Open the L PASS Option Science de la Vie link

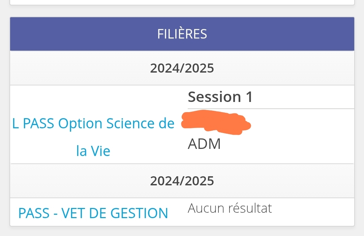coord(93,124)
